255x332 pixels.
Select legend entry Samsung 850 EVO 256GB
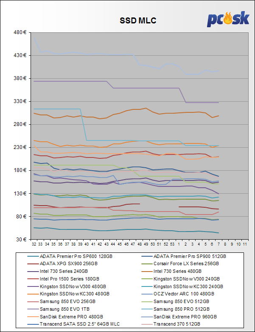coord(62,301)
